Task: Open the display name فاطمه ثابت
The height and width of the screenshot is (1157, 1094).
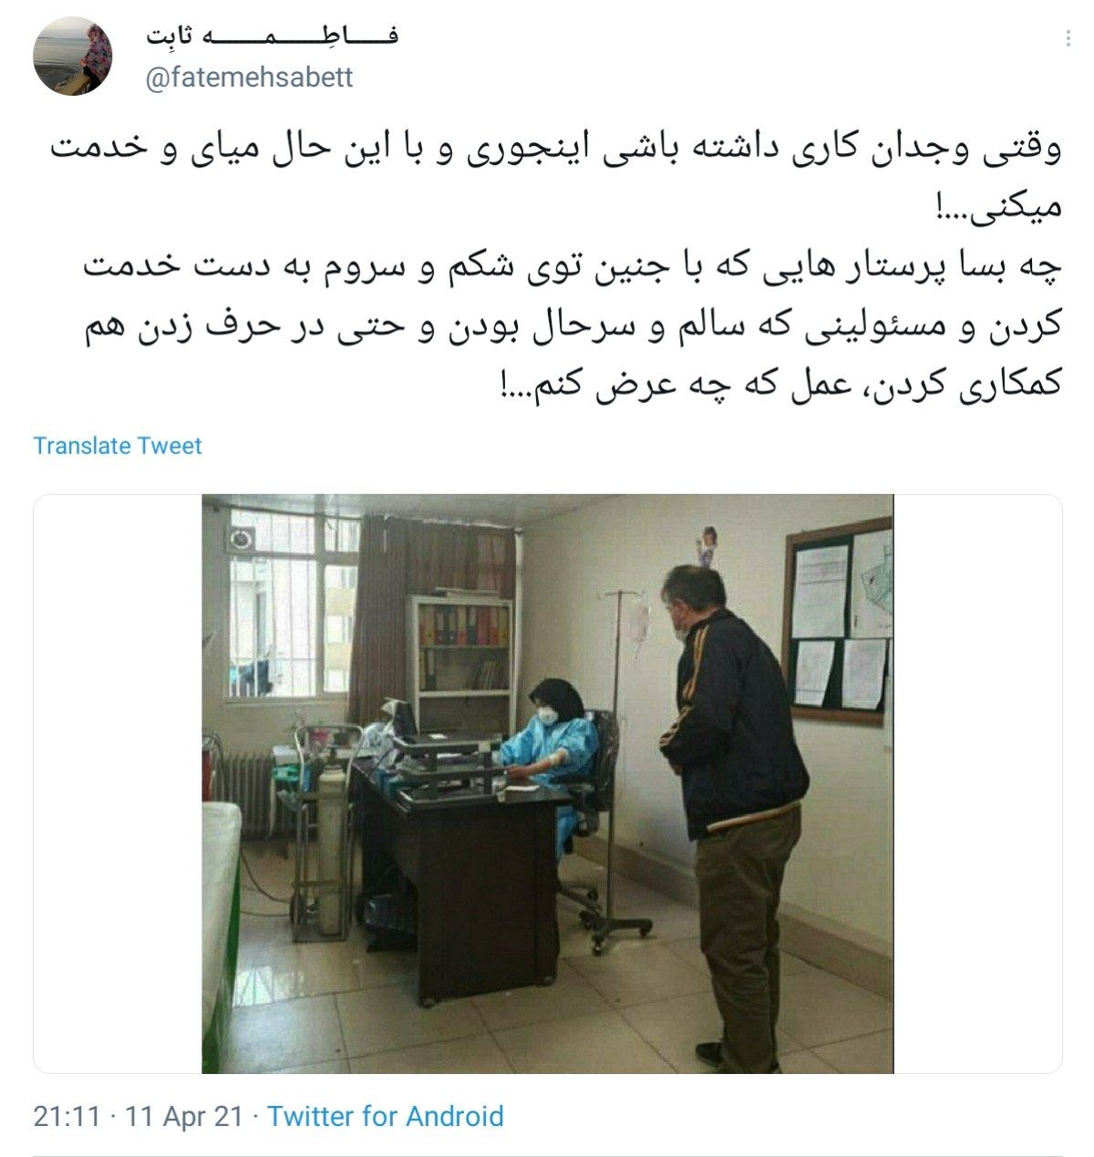Action: point(273,36)
